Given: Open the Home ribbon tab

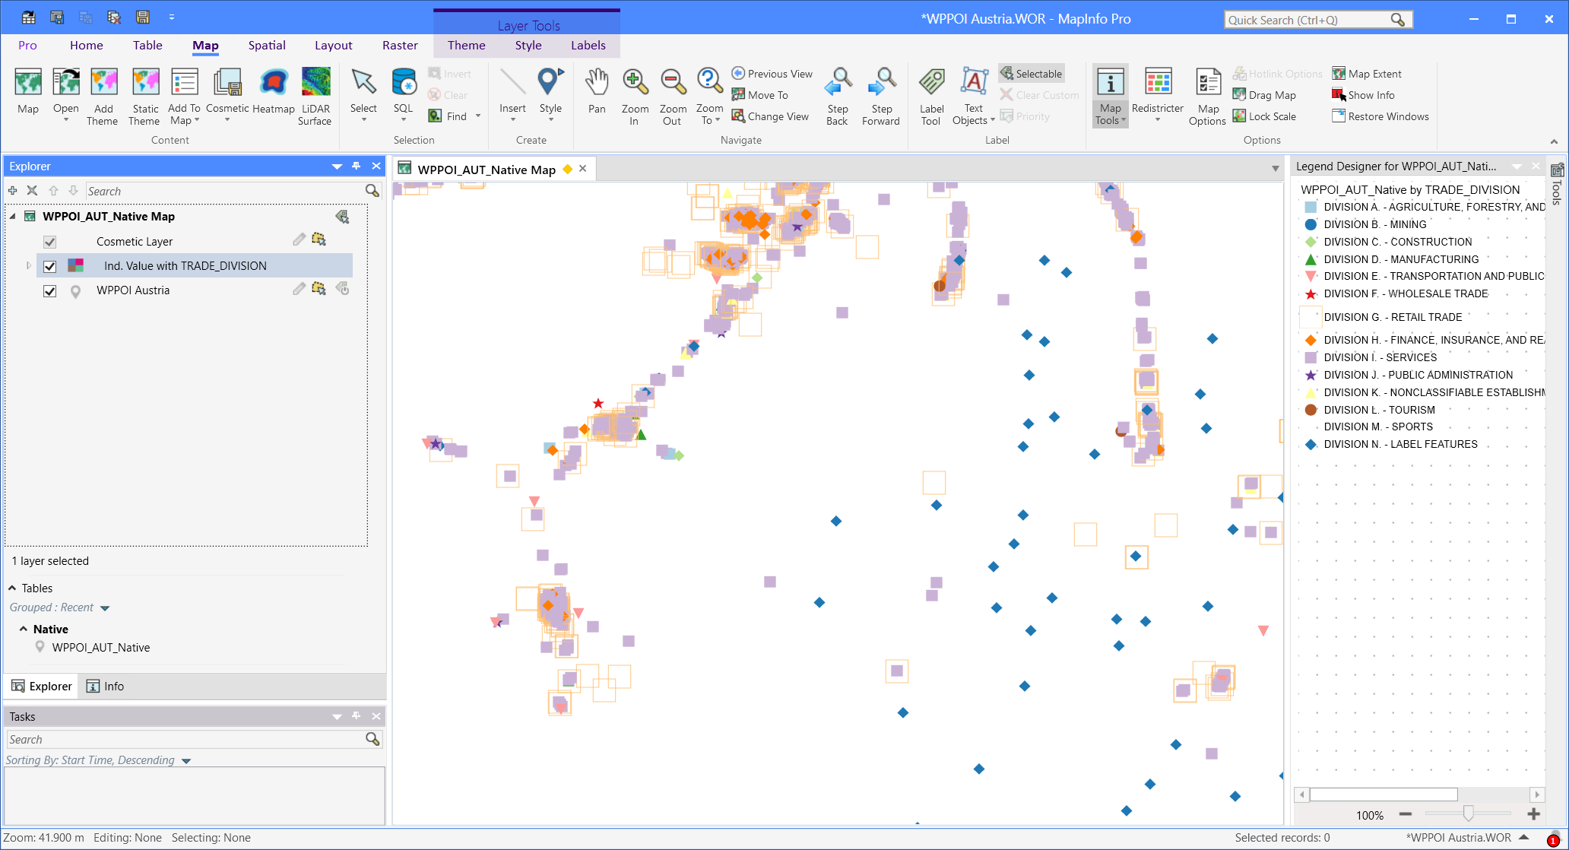Looking at the screenshot, I should pos(86,46).
